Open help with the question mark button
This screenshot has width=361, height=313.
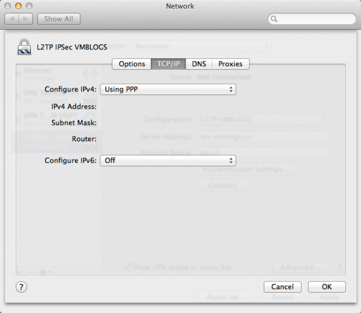[21, 287]
